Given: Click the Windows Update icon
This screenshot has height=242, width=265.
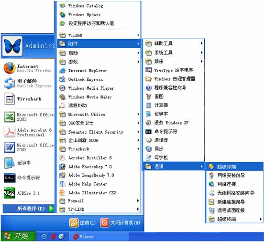Looking at the screenshot, I should (62, 15).
